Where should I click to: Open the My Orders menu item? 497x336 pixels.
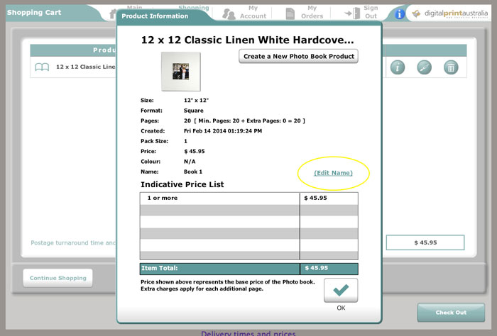pyautogui.click(x=312, y=12)
